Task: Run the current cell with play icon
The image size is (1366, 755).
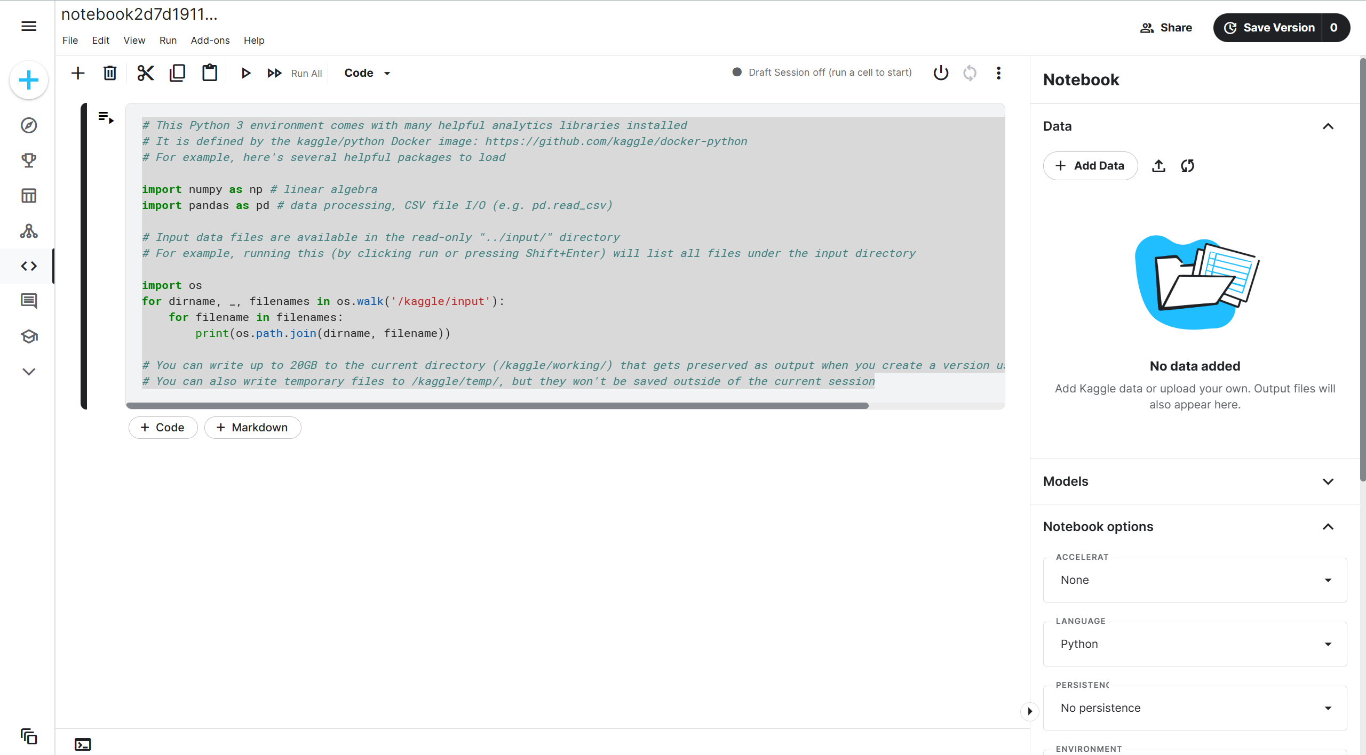Action: point(245,73)
